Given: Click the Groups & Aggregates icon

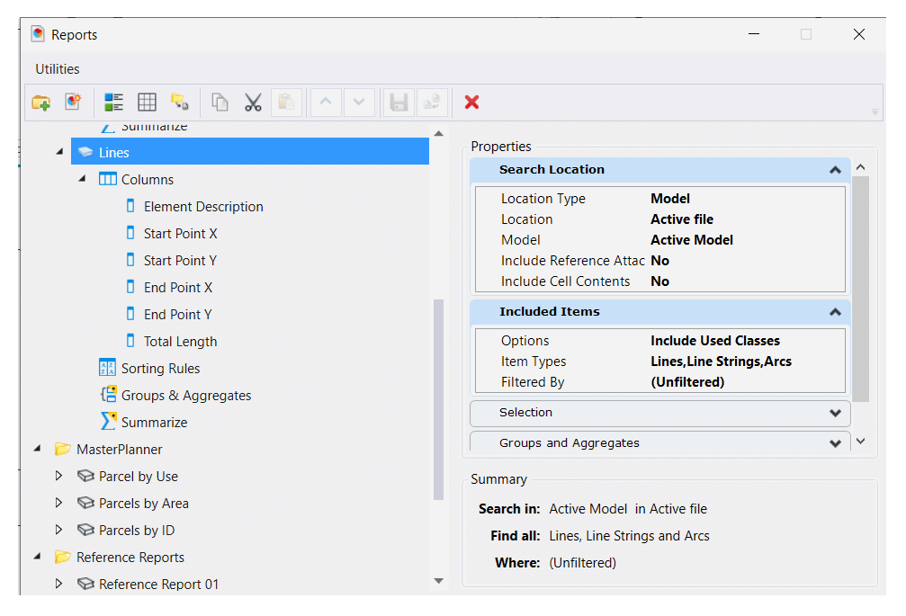Looking at the screenshot, I should tap(109, 394).
